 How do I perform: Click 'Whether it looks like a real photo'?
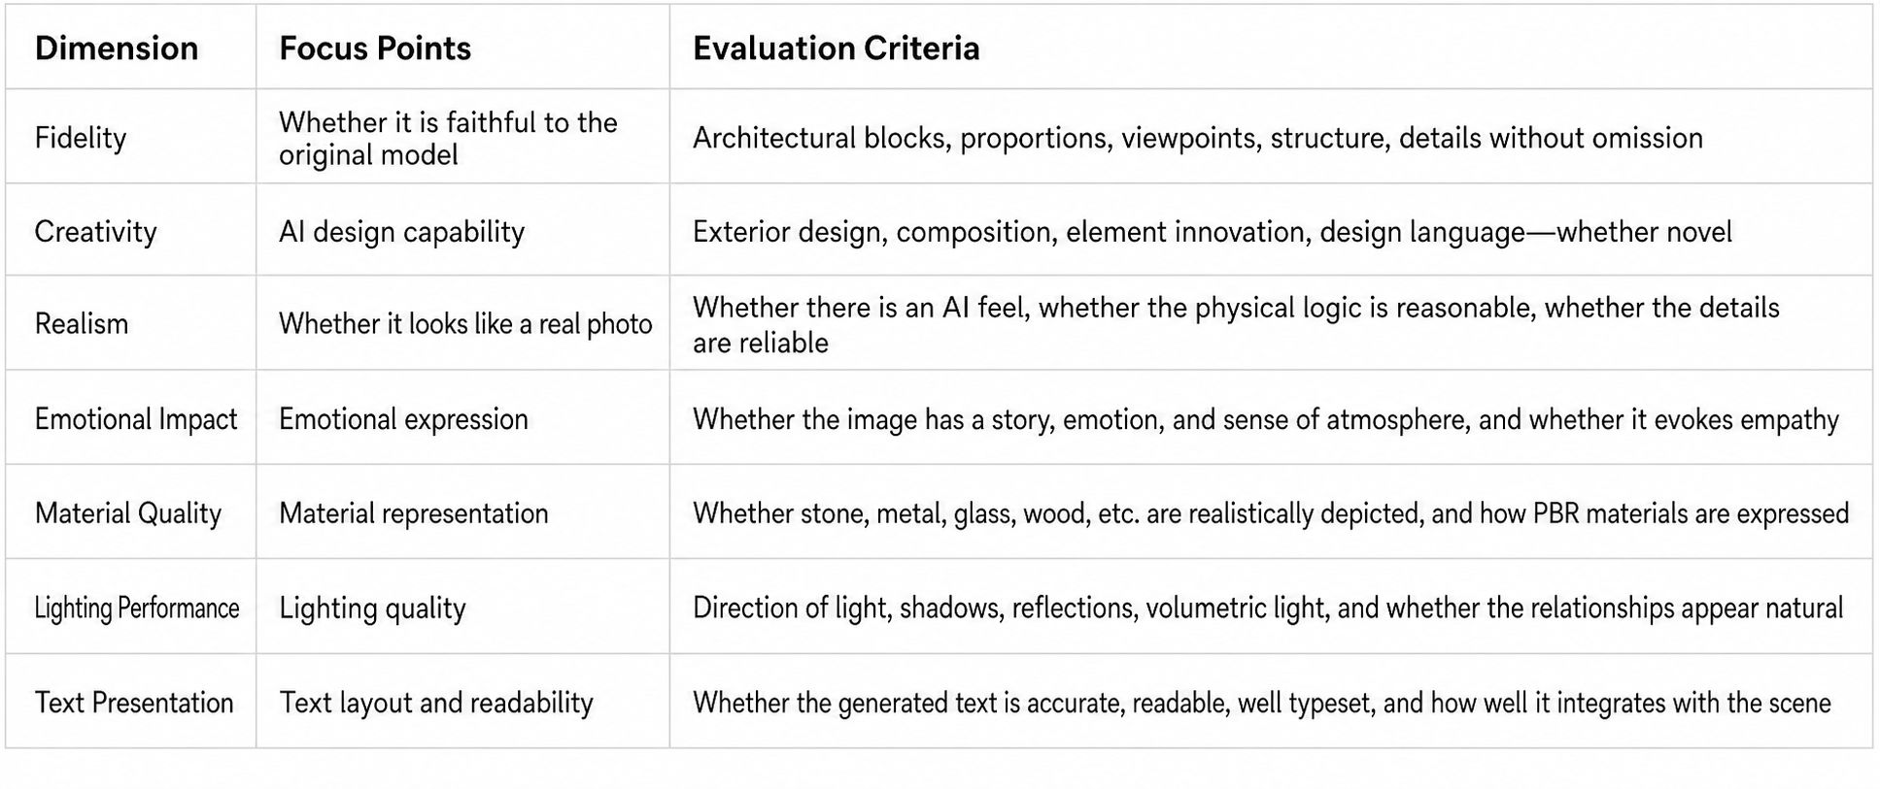[465, 324]
